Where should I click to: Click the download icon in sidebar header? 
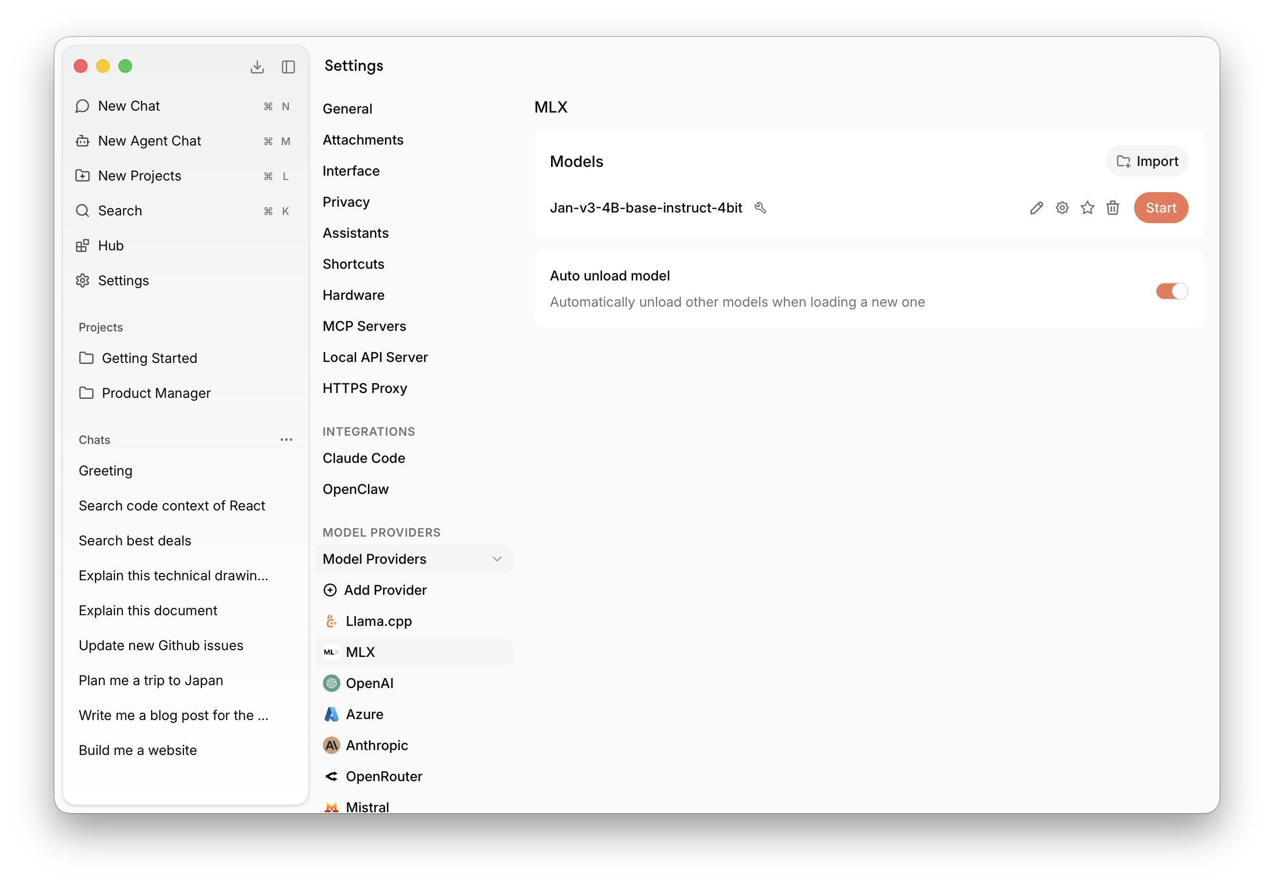coord(257,67)
